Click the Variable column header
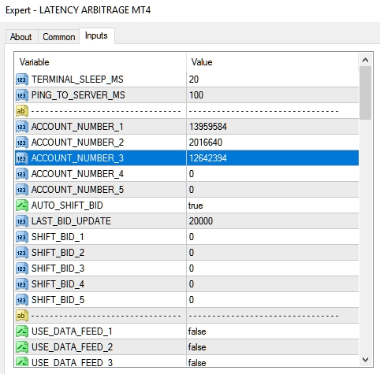 point(101,62)
